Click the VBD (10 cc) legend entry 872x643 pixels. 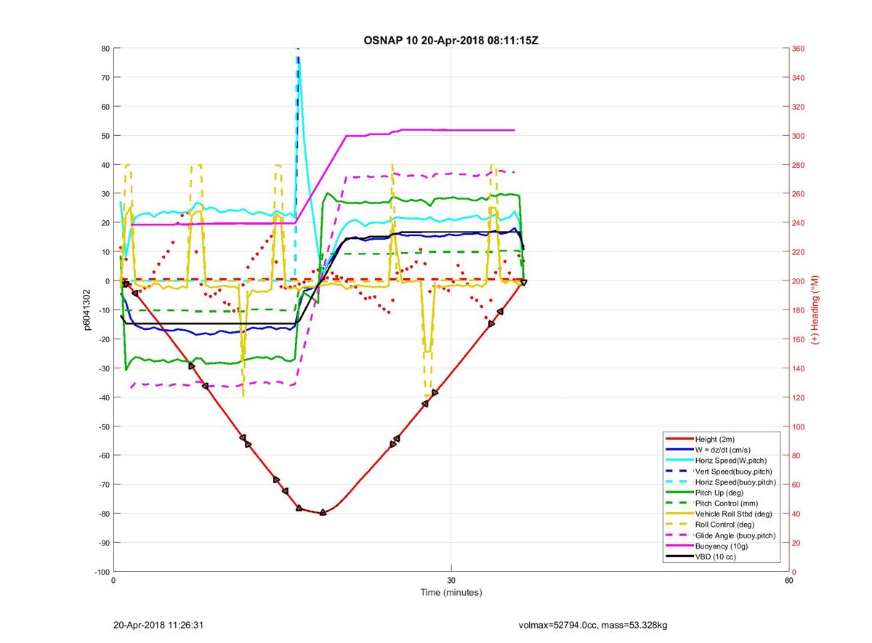click(717, 557)
